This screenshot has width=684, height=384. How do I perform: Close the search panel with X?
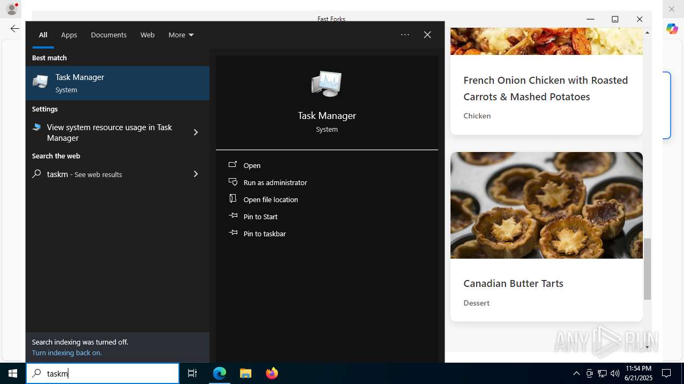[x=428, y=35]
